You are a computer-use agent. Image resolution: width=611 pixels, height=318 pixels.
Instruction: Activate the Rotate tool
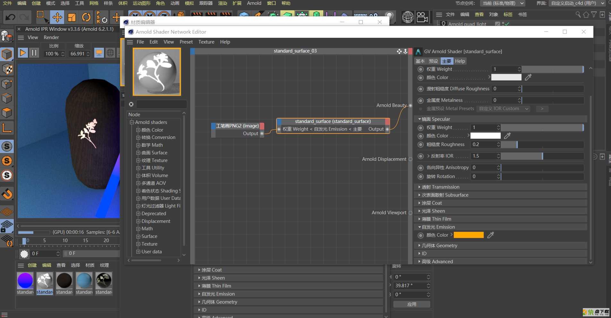[86, 17]
